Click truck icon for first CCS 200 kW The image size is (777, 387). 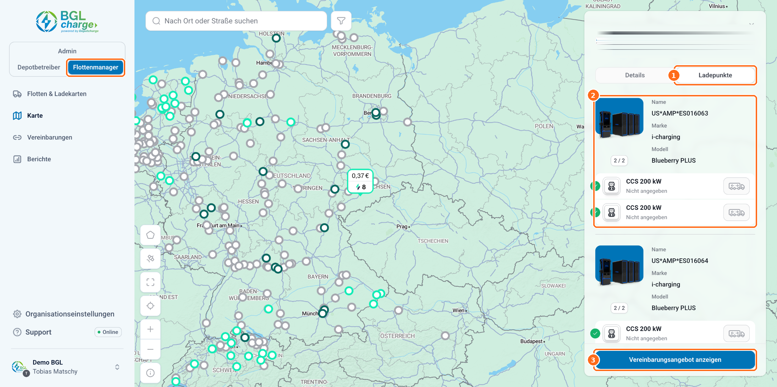click(736, 186)
